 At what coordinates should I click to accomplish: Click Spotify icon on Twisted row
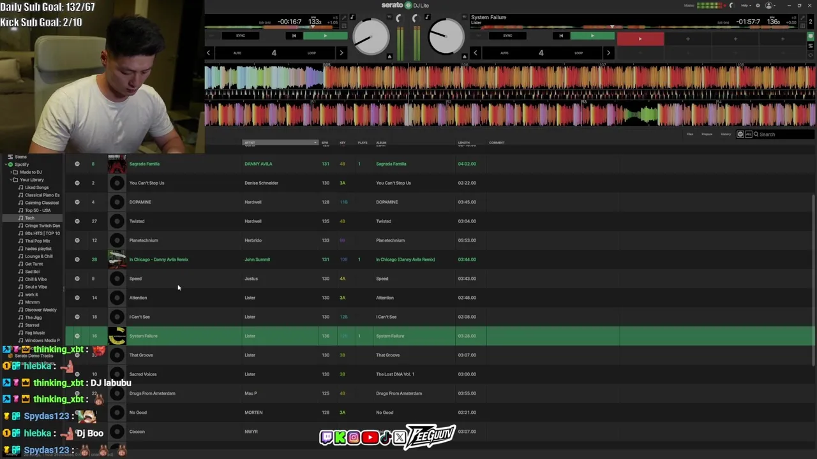click(77, 221)
